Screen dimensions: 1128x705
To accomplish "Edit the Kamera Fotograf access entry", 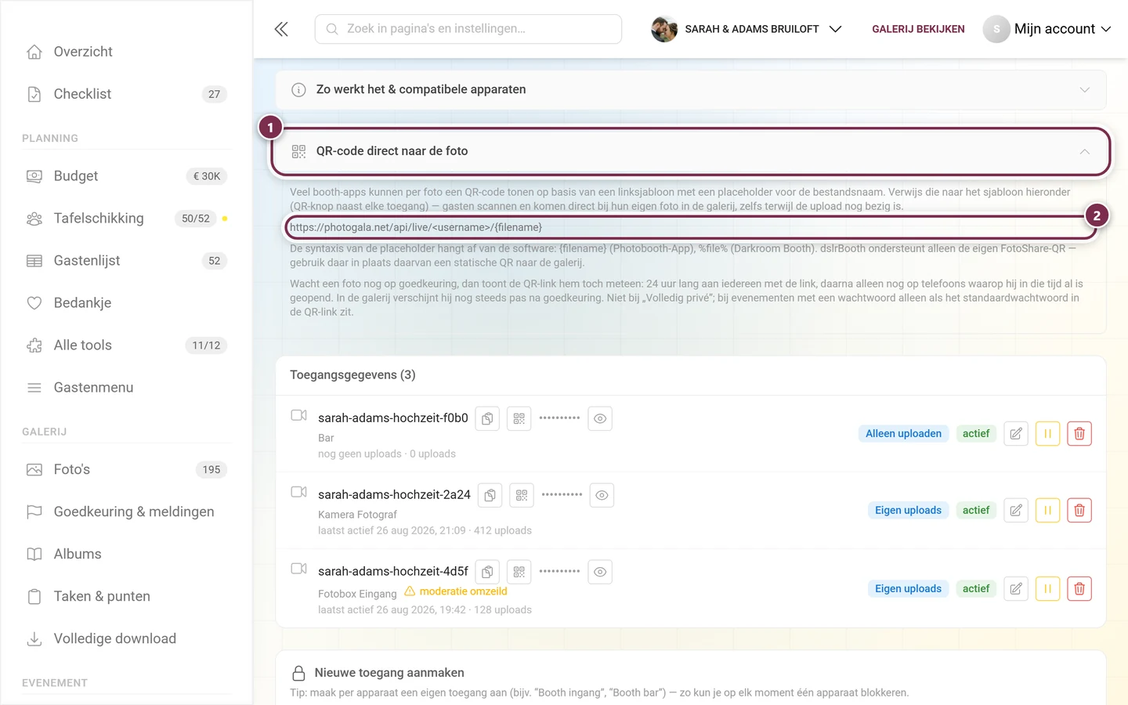I will (x=1016, y=511).
